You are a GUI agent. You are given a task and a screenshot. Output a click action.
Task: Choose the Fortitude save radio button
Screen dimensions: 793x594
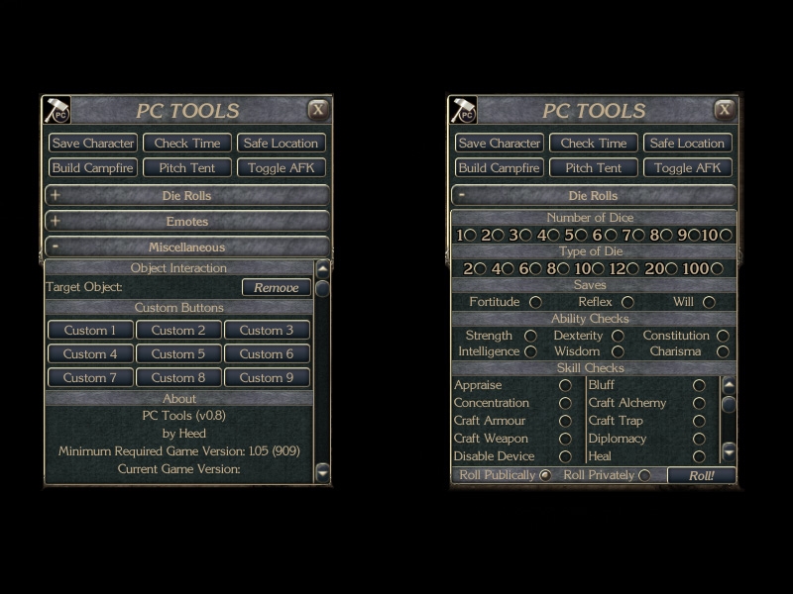tap(535, 302)
